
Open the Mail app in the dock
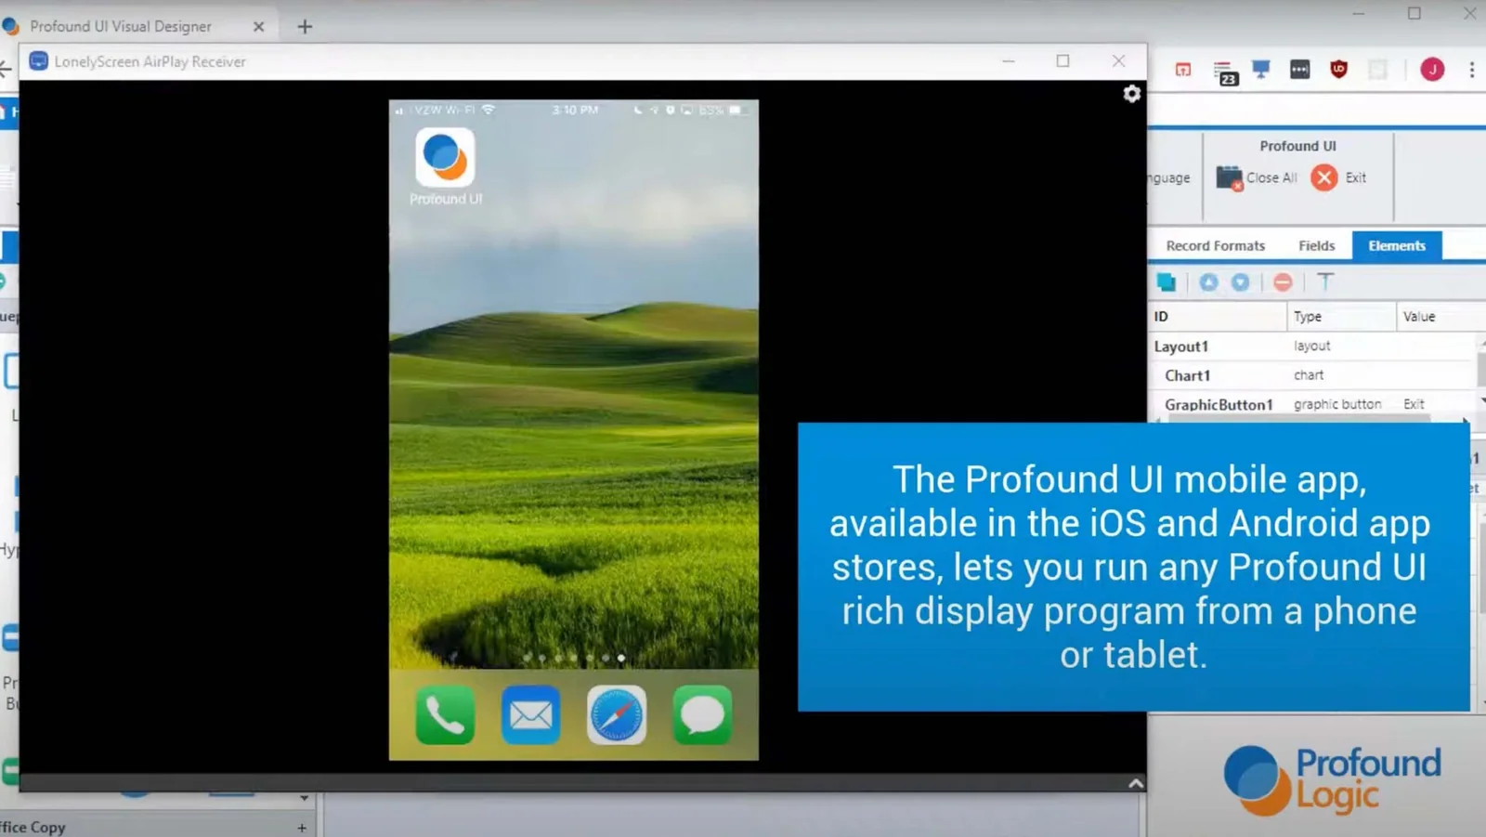530,714
